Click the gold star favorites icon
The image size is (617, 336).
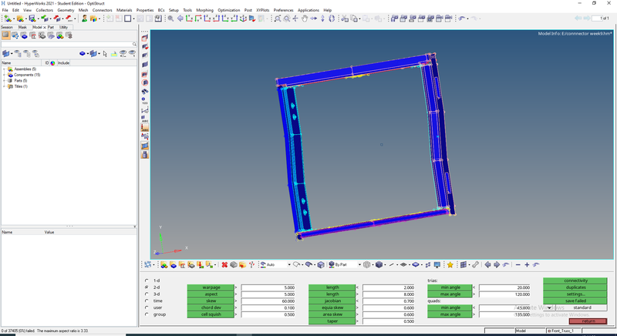pyautogui.click(x=450, y=265)
